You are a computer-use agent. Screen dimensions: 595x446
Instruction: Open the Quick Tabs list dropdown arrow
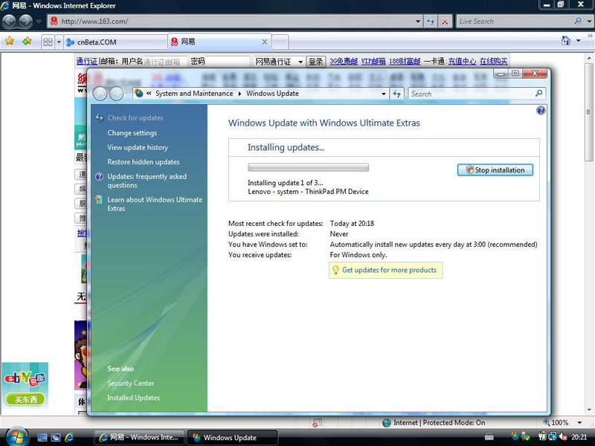click(x=59, y=42)
